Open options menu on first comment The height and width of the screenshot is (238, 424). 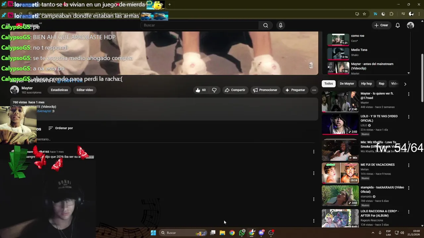point(314,152)
